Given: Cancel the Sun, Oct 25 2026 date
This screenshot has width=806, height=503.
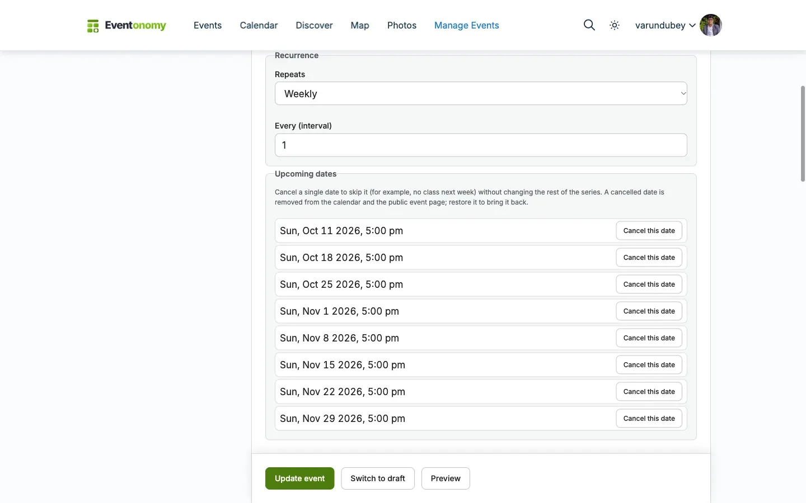Looking at the screenshot, I should pyautogui.click(x=649, y=284).
